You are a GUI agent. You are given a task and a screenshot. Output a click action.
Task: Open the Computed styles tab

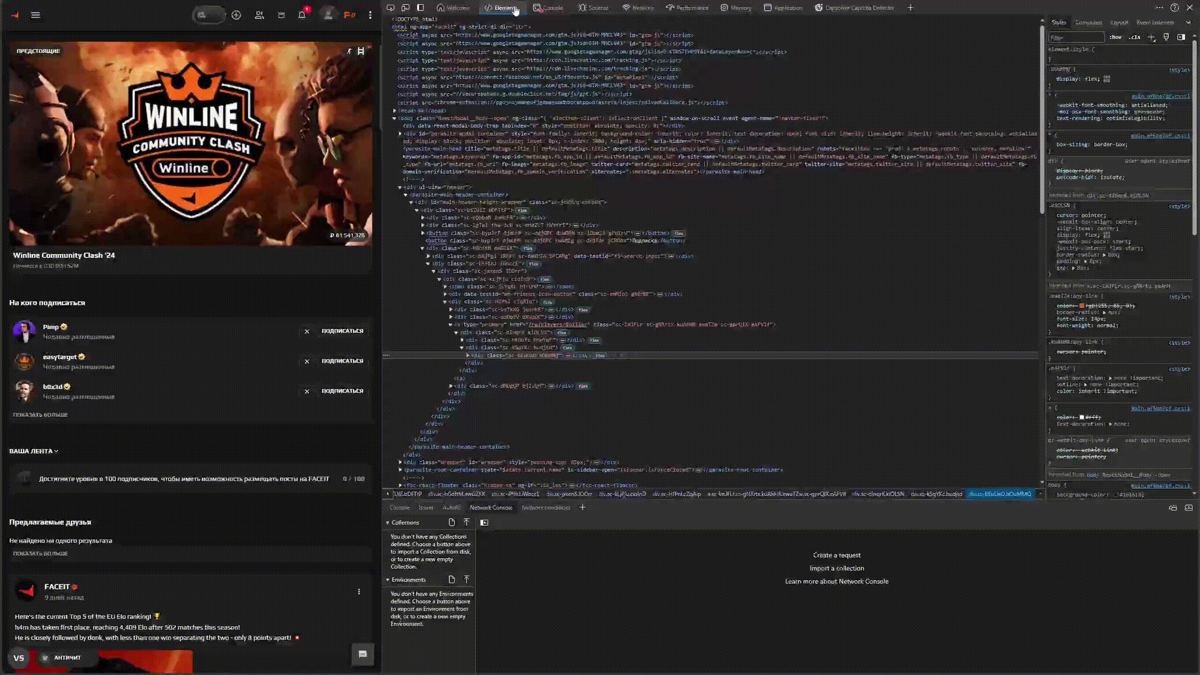tap(1088, 22)
